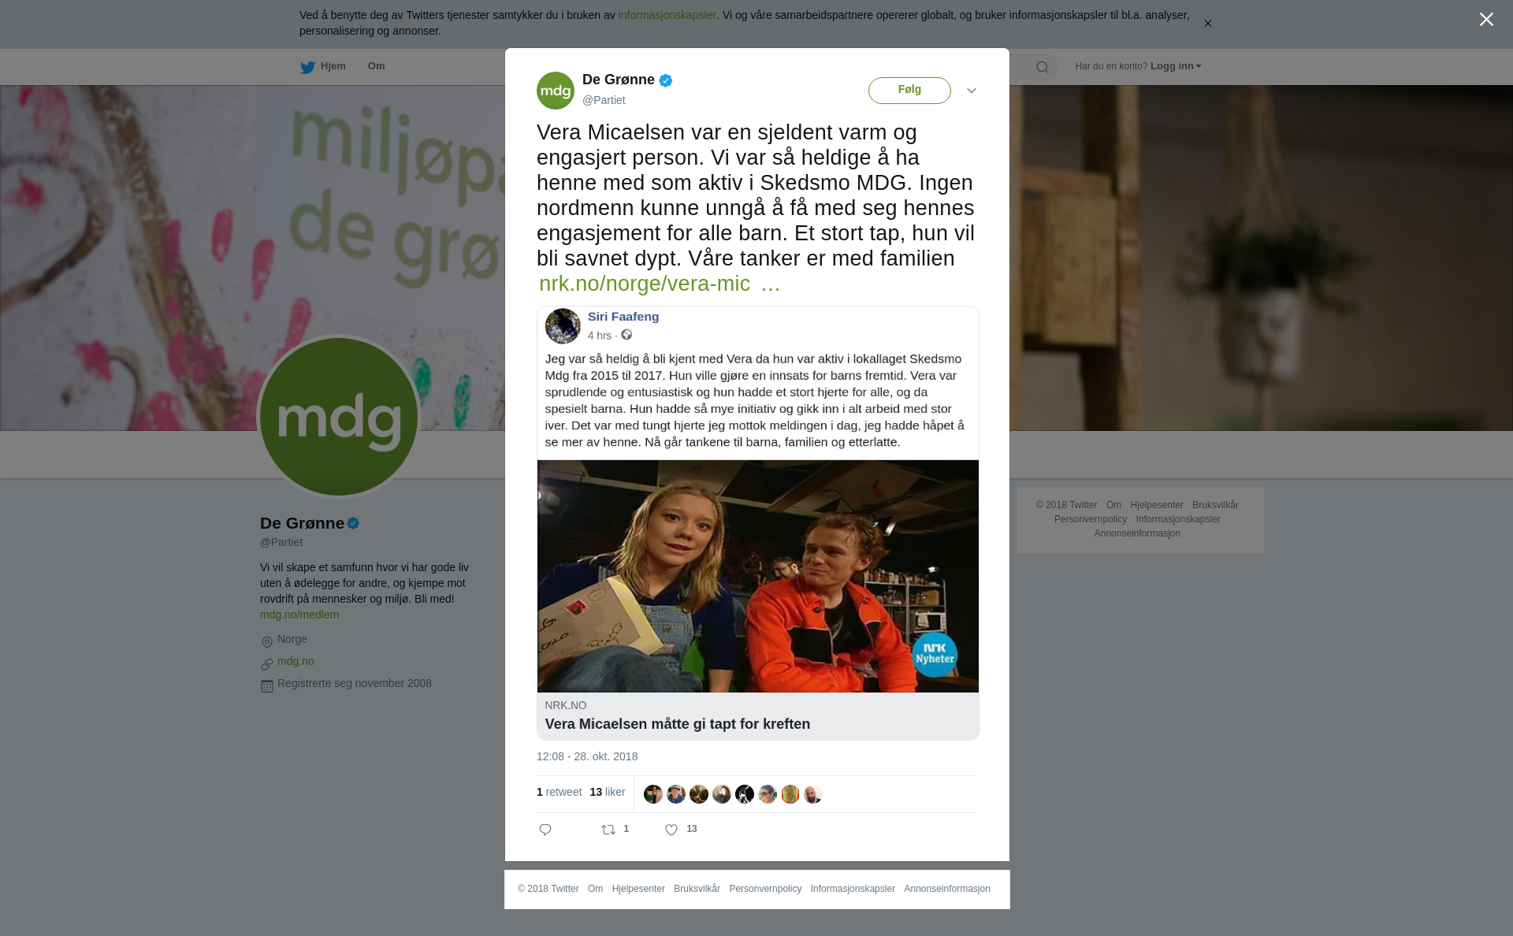Viewport: 1513px width, 936px height.
Task: Go to Hjem in top navigation
Action: (x=333, y=66)
